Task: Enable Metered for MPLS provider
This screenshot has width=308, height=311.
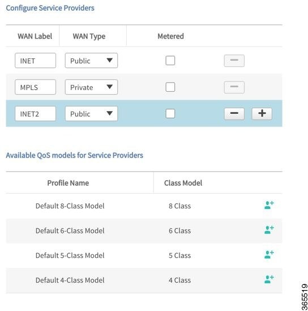Action: (170, 87)
